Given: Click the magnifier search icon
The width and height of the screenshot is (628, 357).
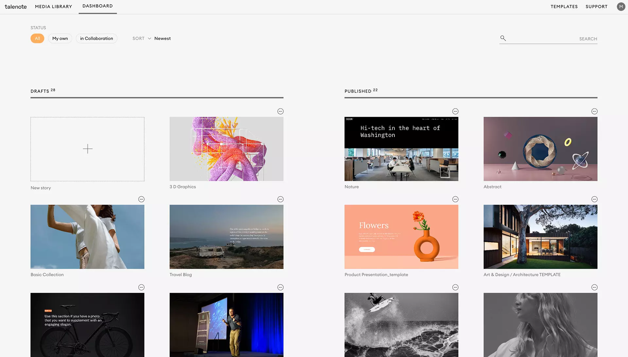Looking at the screenshot, I should (503, 38).
